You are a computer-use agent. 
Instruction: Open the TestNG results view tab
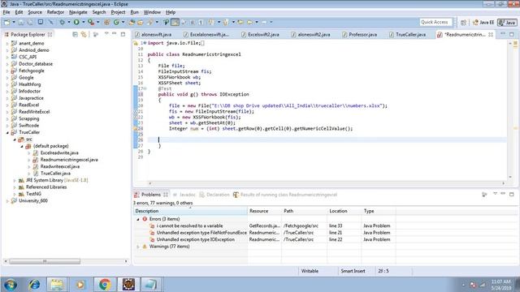pos(285,195)
